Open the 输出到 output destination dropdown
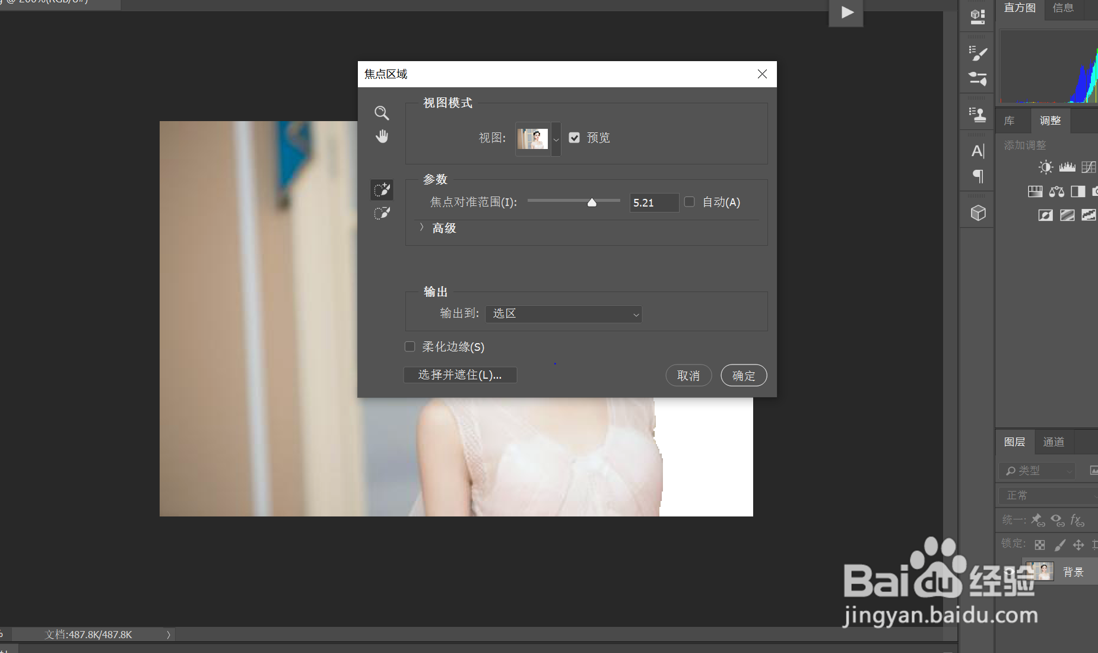The height and width of the screenshot is (653, 1098). point(563,314)
